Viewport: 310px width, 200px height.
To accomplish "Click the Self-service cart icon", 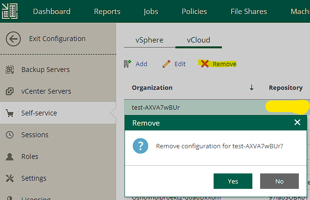I will coord(10,113).
